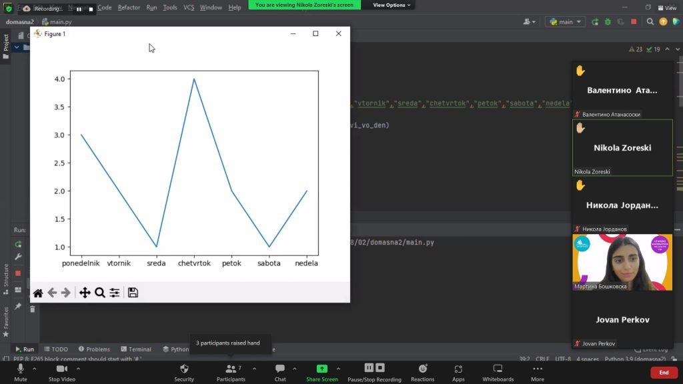
Task: Open the main run configuration dropdown
Action: (x=565, y=21)
